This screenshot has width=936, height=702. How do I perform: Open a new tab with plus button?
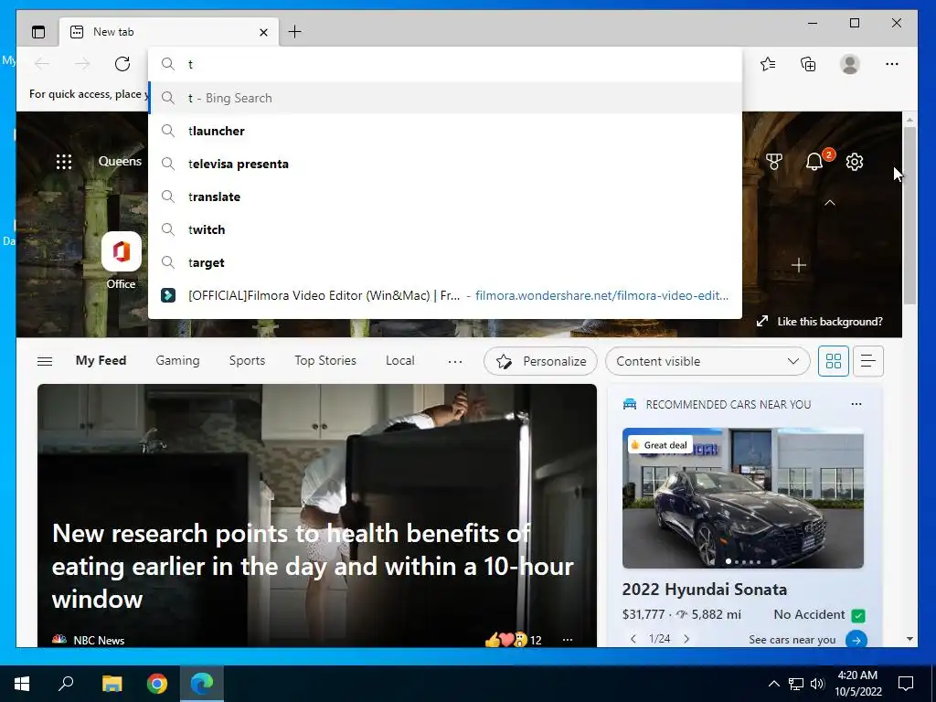point(295,32)
